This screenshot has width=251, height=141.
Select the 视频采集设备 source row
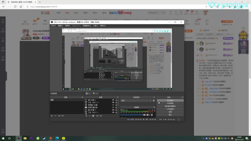[101, 107]
